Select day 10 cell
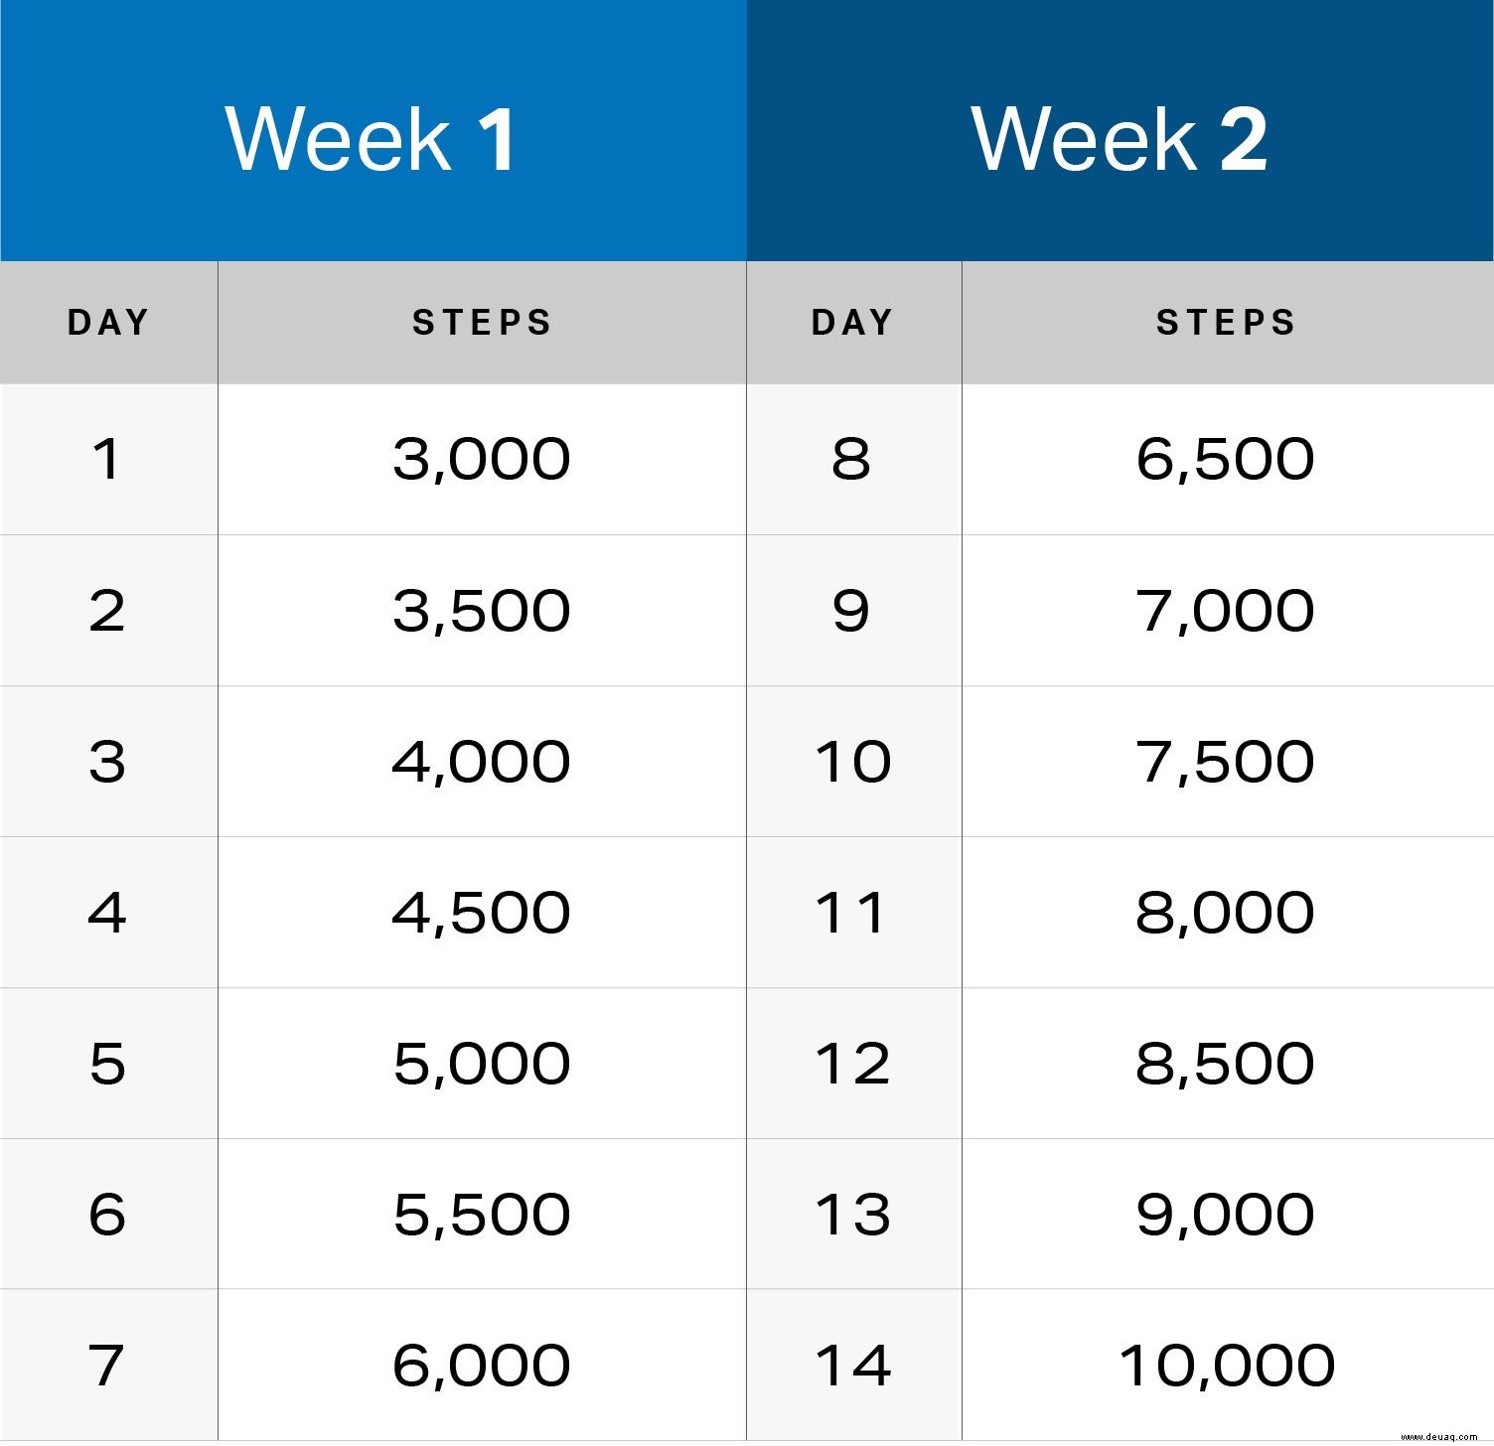 (853, 762)
